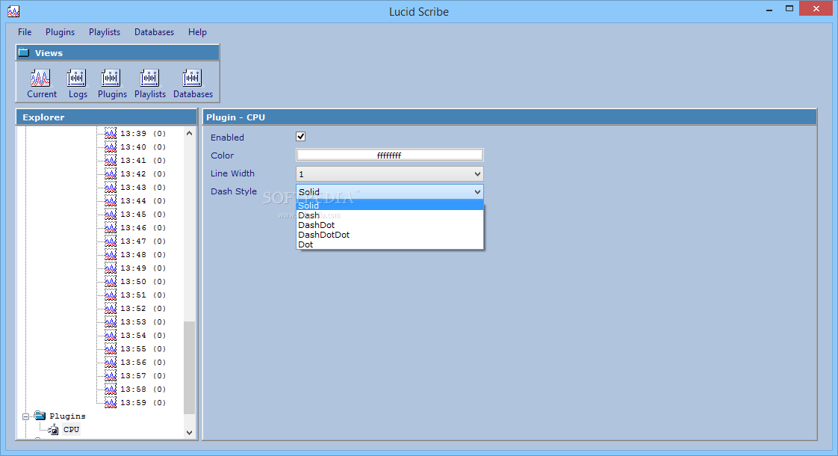Select the Plugins tree folder label
838x456 pixels.
coord(67,416)
